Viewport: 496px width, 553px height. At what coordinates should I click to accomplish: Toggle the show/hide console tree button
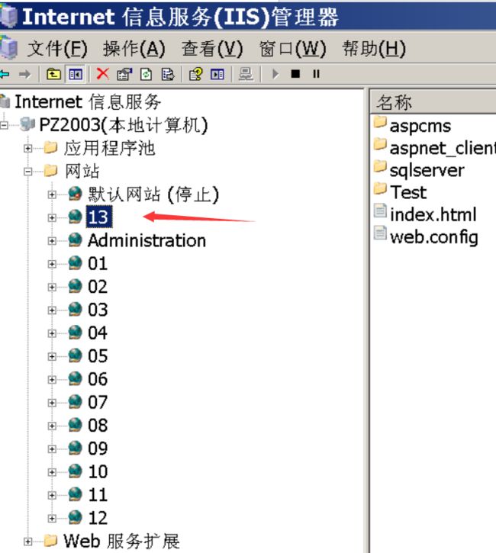point(76,75)
